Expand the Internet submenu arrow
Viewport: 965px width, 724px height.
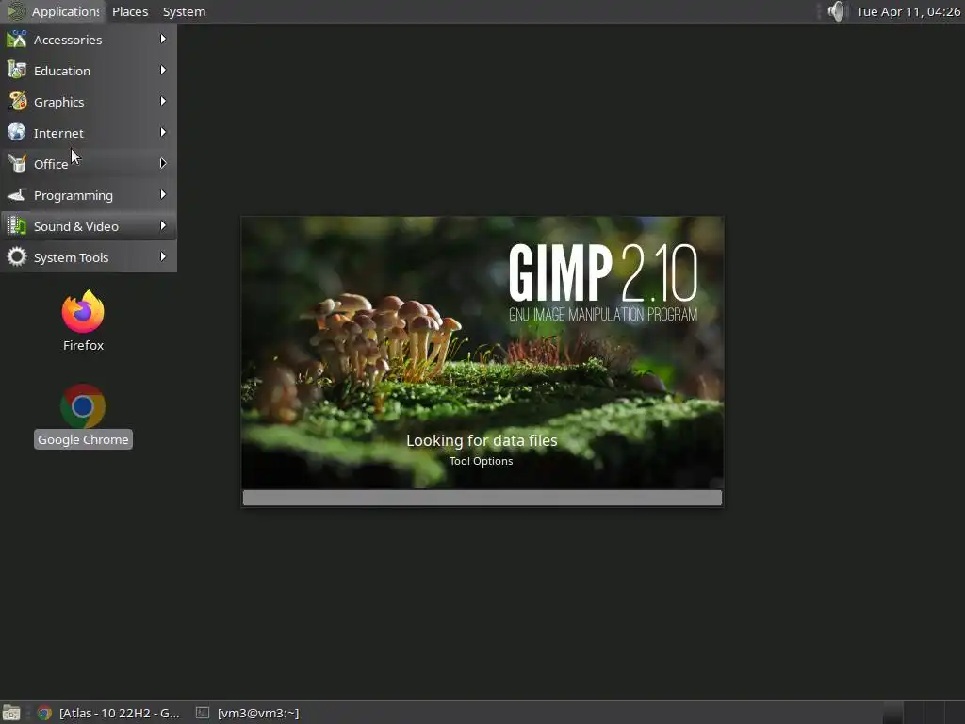[x=163, y=132]
